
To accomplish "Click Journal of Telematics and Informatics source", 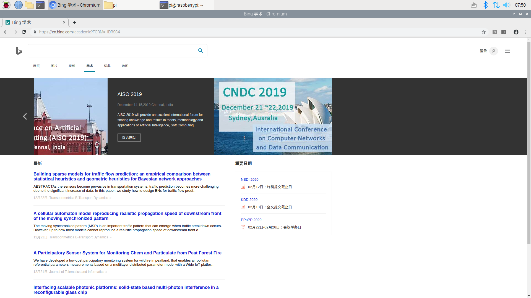I will [x=77, y=272].
